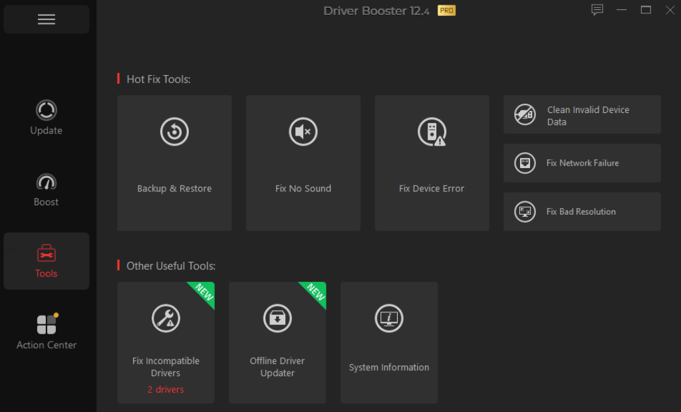Click the Update circular arrows icon
This screenshot has width=681, height=412.
pos(46,110)
